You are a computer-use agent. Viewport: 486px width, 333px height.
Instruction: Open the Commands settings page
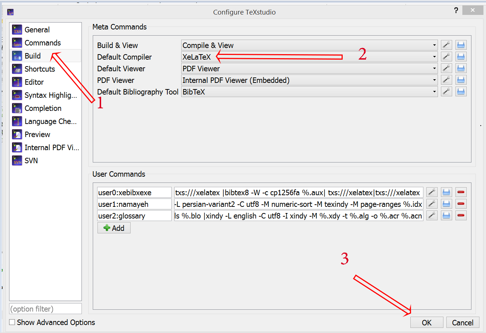(45, 43)
